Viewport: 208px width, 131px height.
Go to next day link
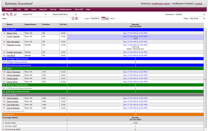[x=112, y=19]
